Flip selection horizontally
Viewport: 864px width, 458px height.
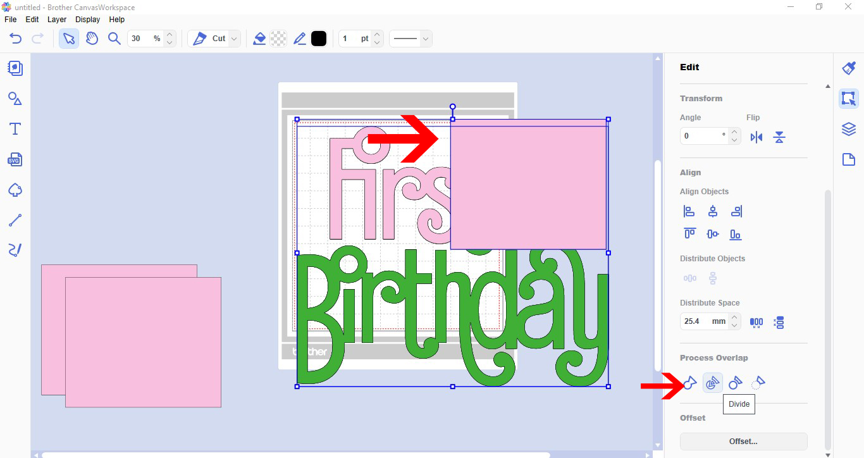point(756,137)
